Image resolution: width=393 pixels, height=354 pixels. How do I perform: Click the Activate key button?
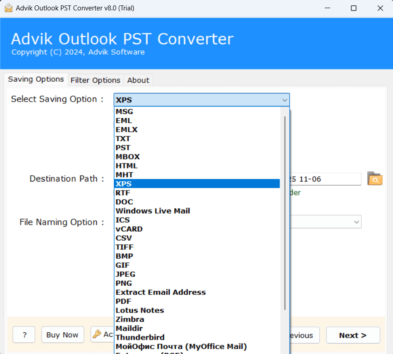click(x=103, y=334)
